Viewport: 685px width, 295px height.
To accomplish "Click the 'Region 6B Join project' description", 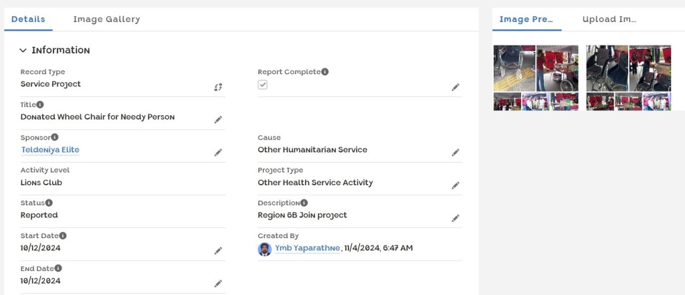I will [x=302, y=215].
